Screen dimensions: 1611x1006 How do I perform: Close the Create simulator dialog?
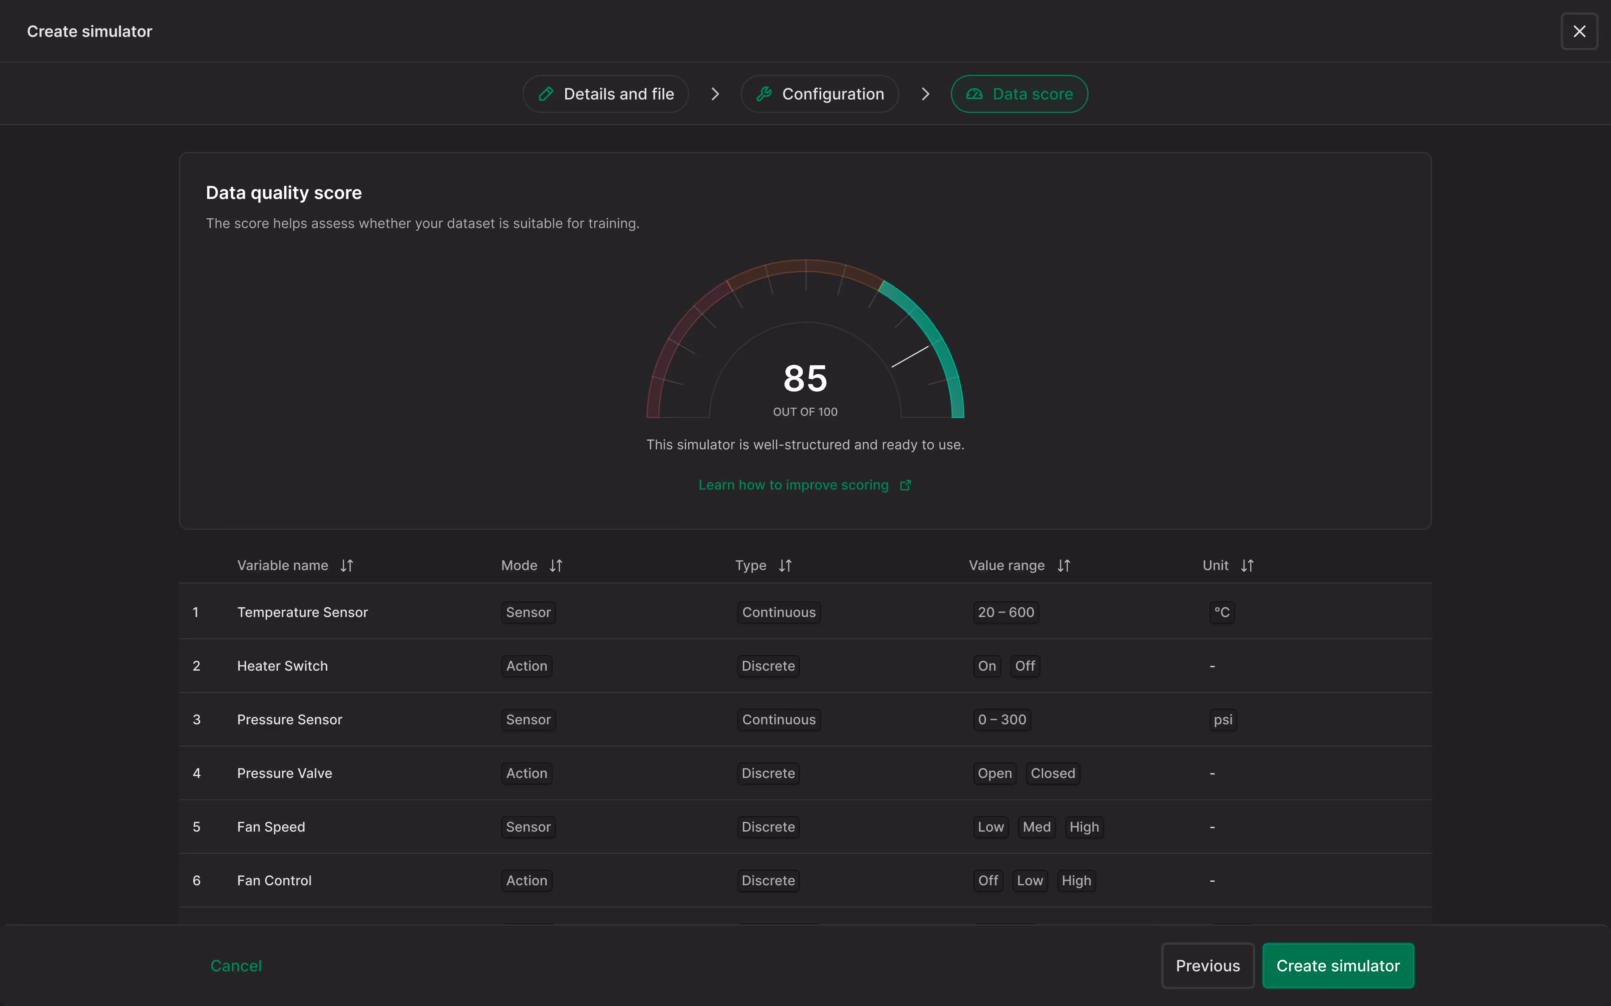(1579, 31)
